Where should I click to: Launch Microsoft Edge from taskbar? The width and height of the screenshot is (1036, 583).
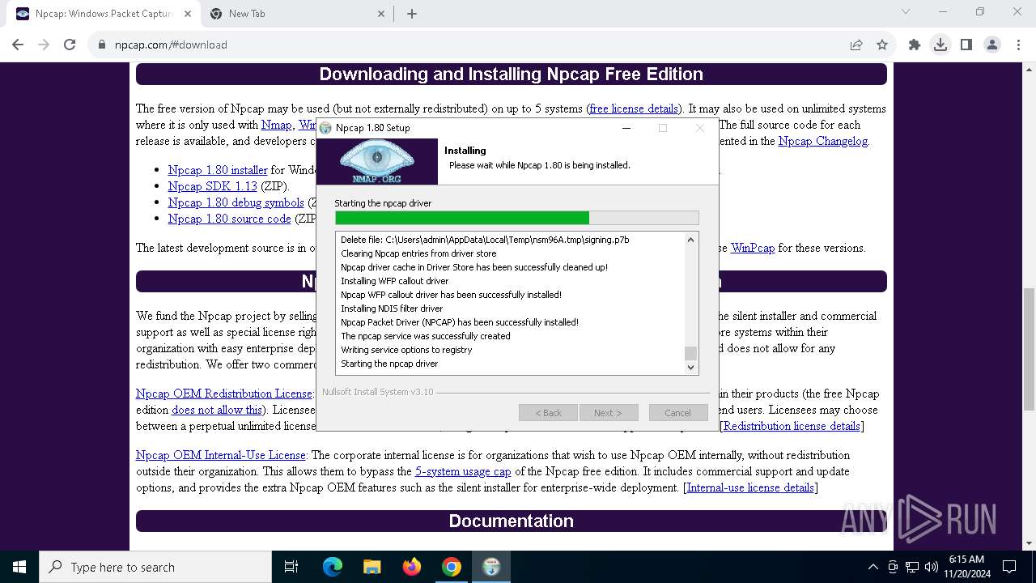click(x=333, y=567)
